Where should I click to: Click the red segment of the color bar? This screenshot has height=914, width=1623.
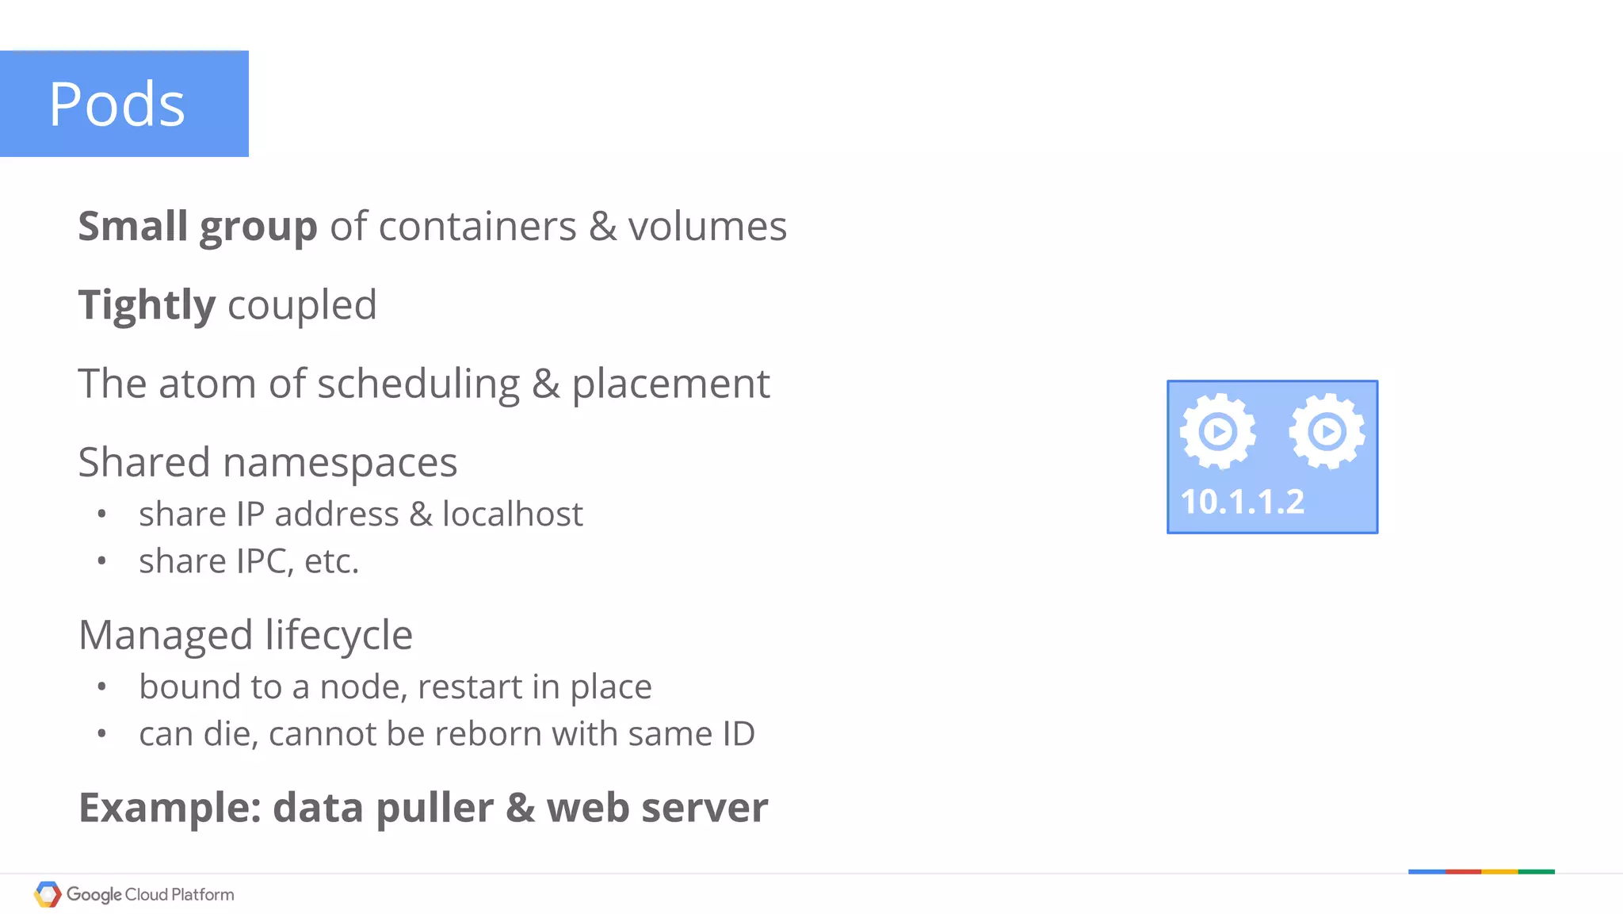point(1463,871)
